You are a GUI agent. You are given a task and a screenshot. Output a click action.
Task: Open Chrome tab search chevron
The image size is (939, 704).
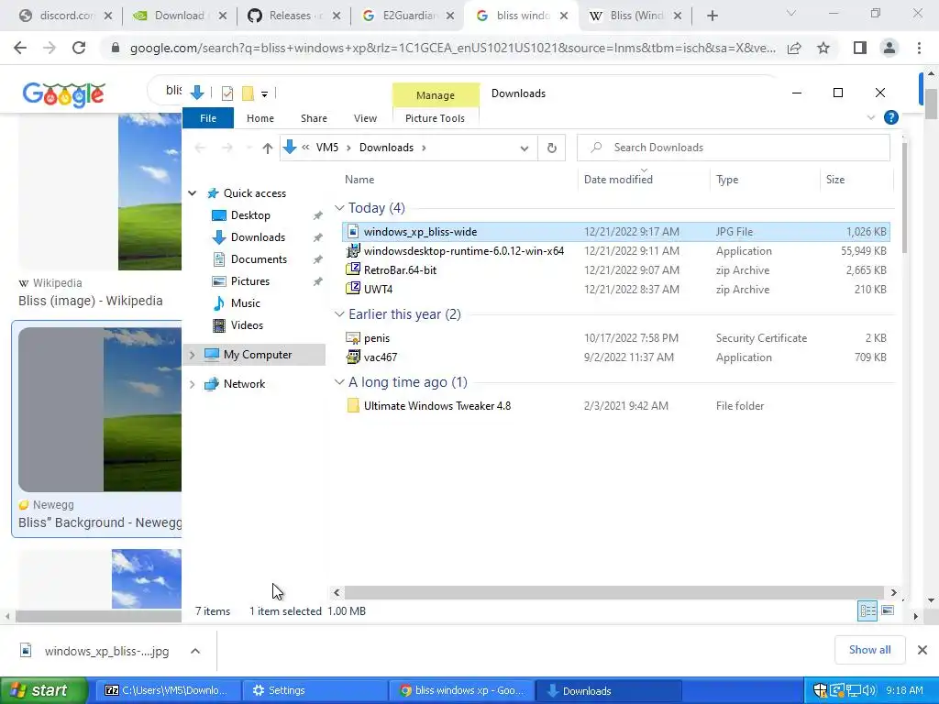point(791,13)
